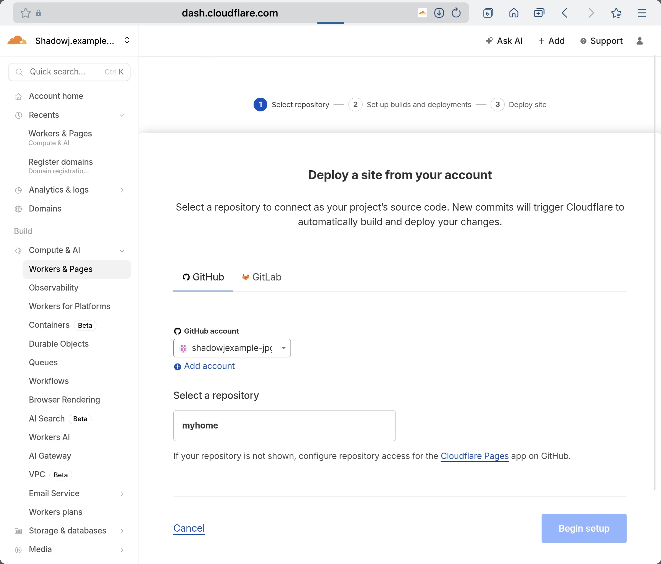Bookmark page with star icon
Screen dimensions: 661x564
(x=26, y=13)
